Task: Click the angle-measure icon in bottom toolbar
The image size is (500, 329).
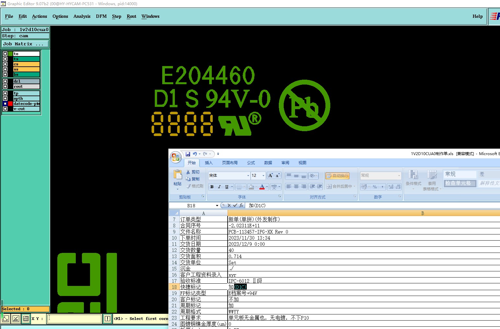Action: click(x=16, y=319)
